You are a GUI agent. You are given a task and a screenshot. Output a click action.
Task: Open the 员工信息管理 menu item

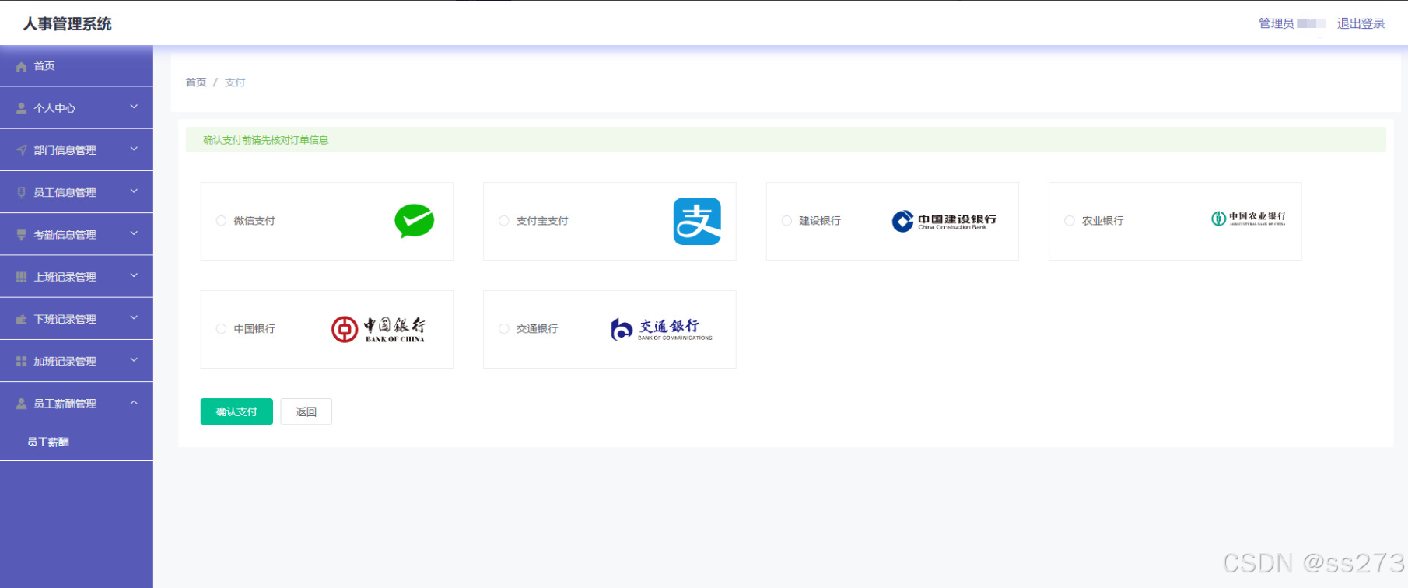pyautogui.click(x=76, y=192)
